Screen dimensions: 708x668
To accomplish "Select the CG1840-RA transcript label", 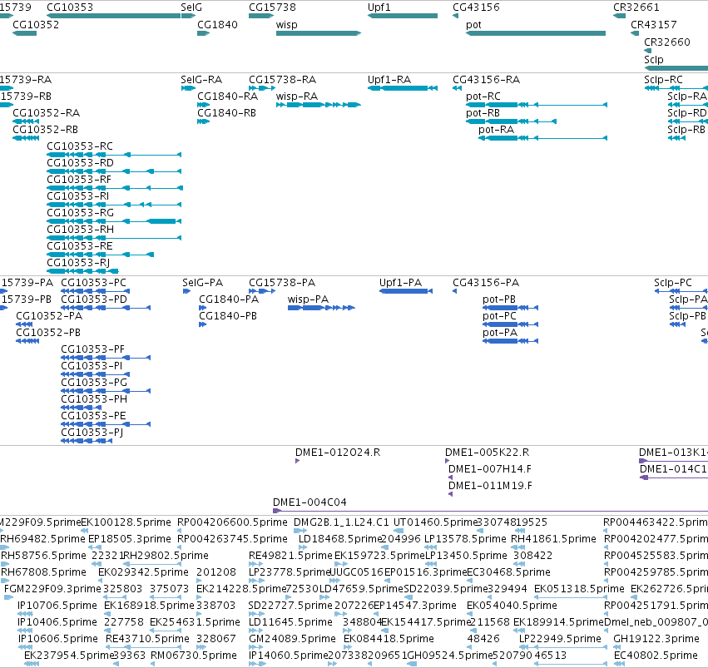I will point(228,96).
